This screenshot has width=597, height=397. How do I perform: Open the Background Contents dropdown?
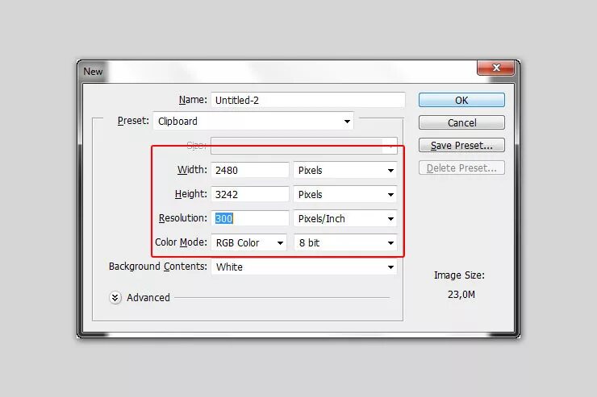[304, 267]
